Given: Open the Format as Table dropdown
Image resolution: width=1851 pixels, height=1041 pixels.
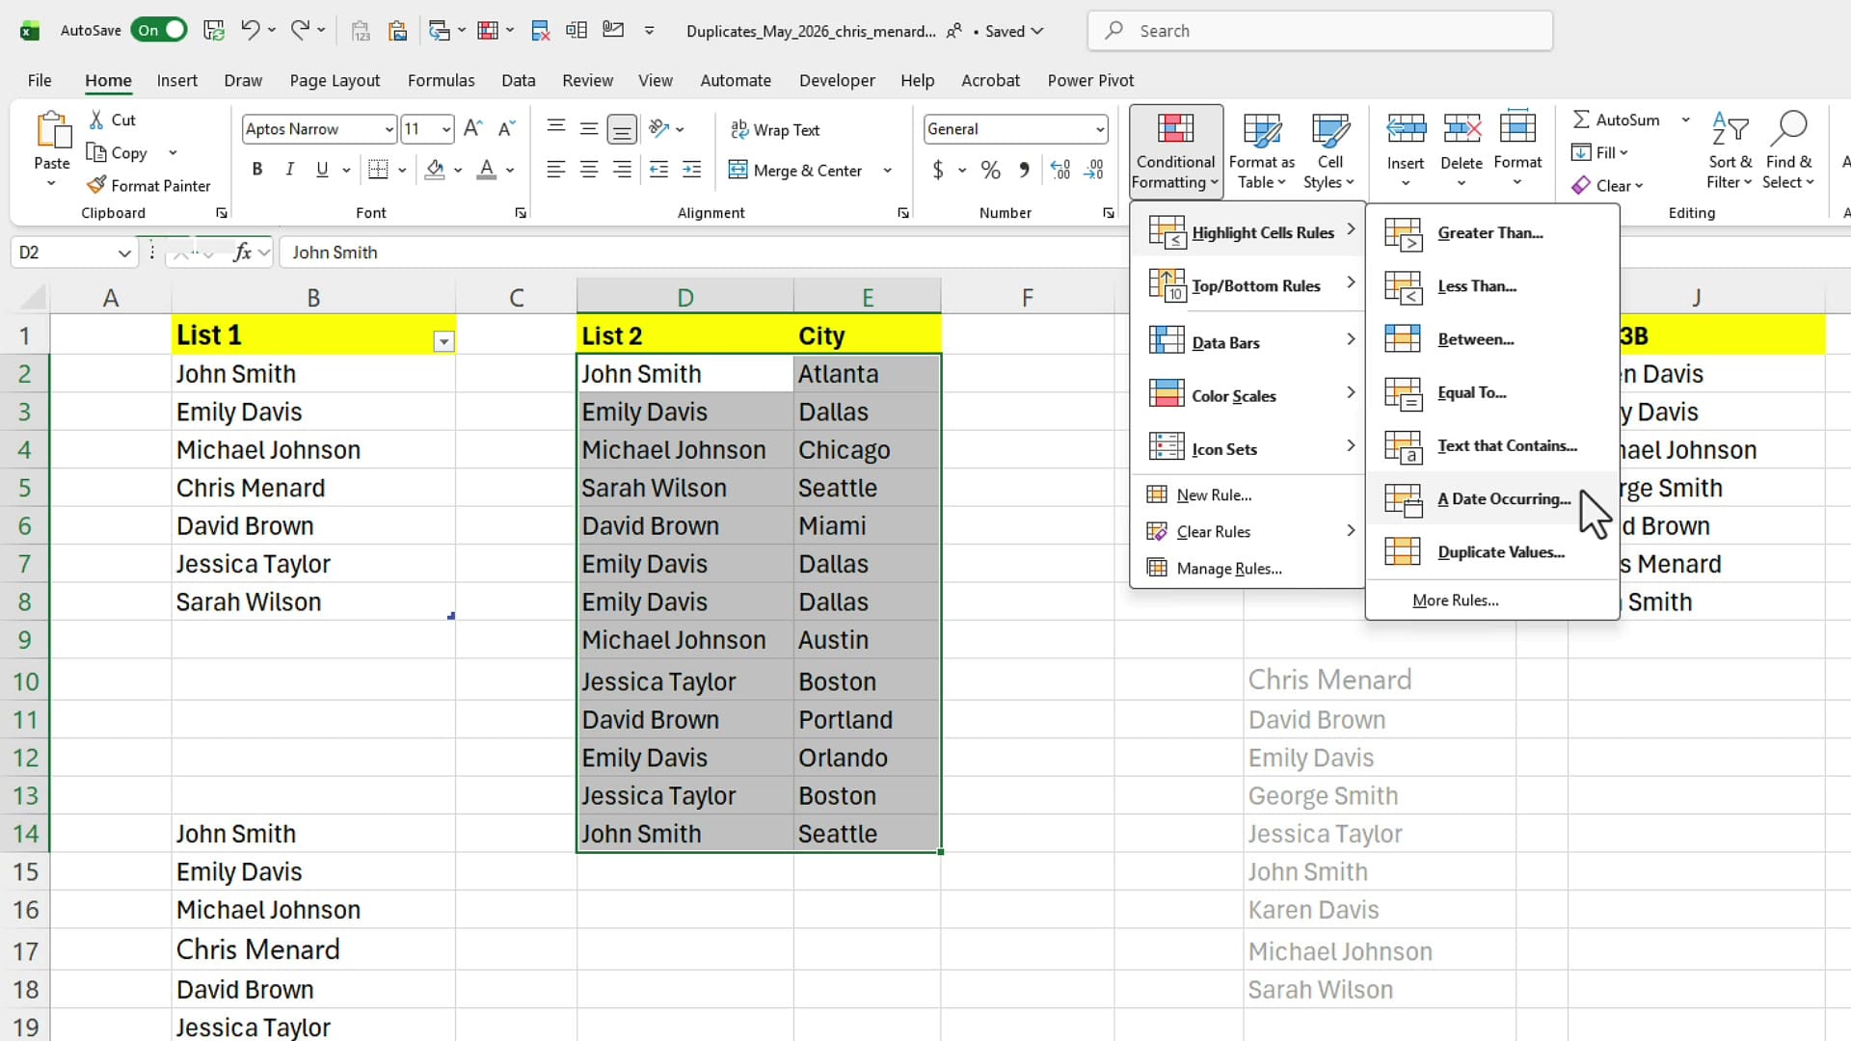Looking at the screenshot, I should point(1262,150).
